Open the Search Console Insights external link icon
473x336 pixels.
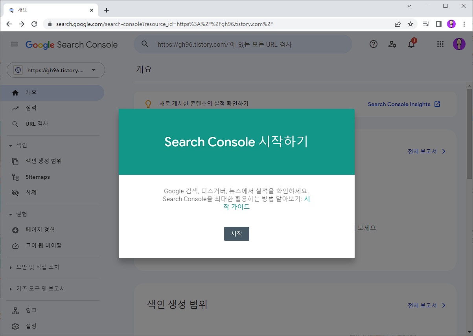[437, 104]
